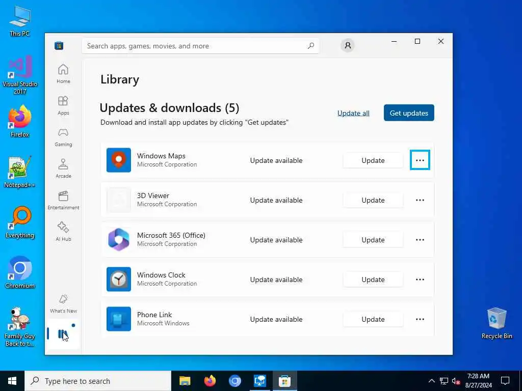Select Visual Studio 2017 desktop shortcut
522x391 pixels.
coord(20,75)
